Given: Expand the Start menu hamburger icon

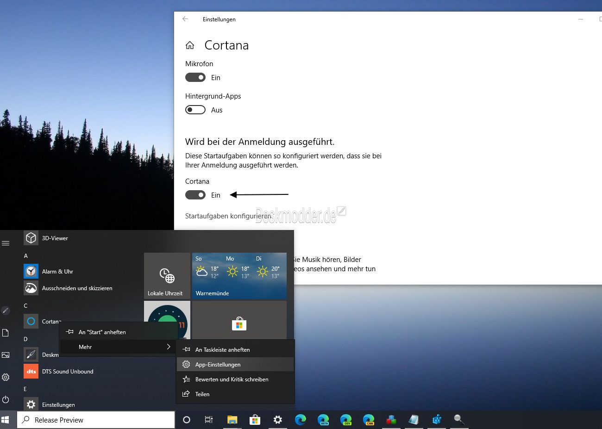Looking at the screenshot, I should click(6, 243).
